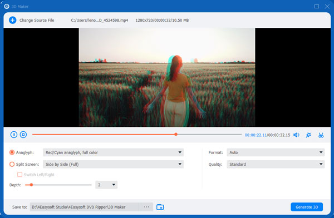The image size is (334, 218).
Task: Close the 3D Maker window
Action: click(x=327, y=6)
